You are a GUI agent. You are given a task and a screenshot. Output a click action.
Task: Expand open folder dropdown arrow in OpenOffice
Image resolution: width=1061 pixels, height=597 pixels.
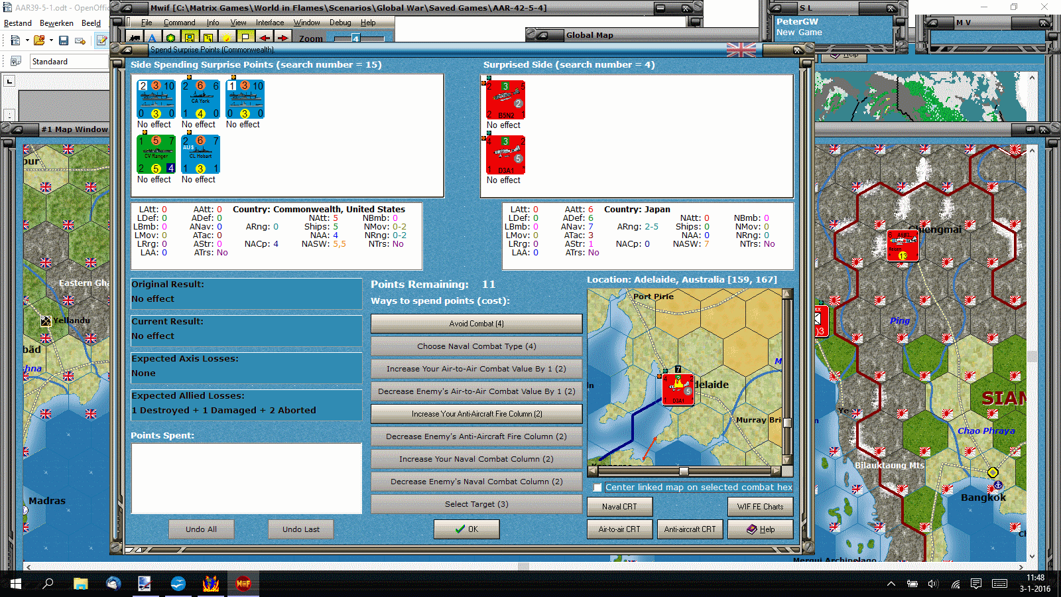(51, 40)
